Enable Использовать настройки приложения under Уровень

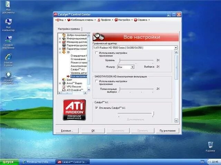pyautogui.click(x=97, y=53)
